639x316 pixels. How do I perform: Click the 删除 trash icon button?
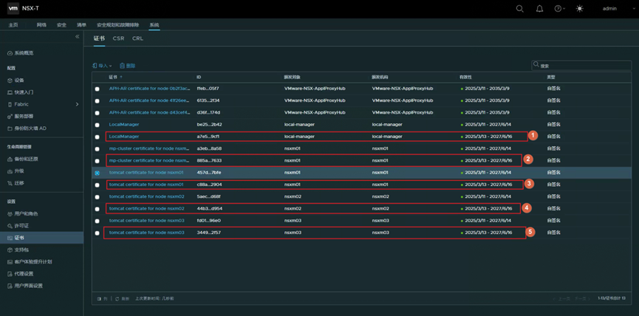[x=122, y=66]
